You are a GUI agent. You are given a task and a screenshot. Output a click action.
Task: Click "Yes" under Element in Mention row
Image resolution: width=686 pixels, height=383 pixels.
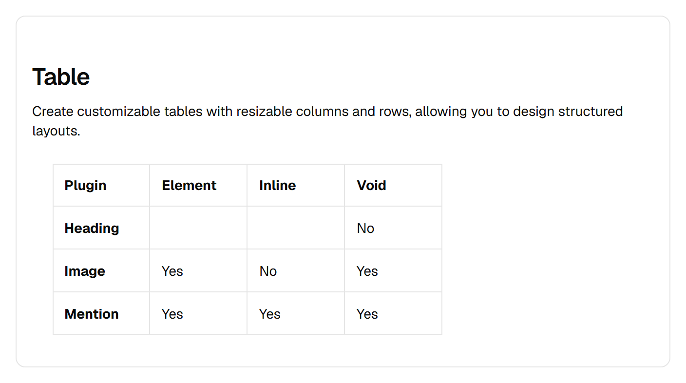[x=198, y=313]
